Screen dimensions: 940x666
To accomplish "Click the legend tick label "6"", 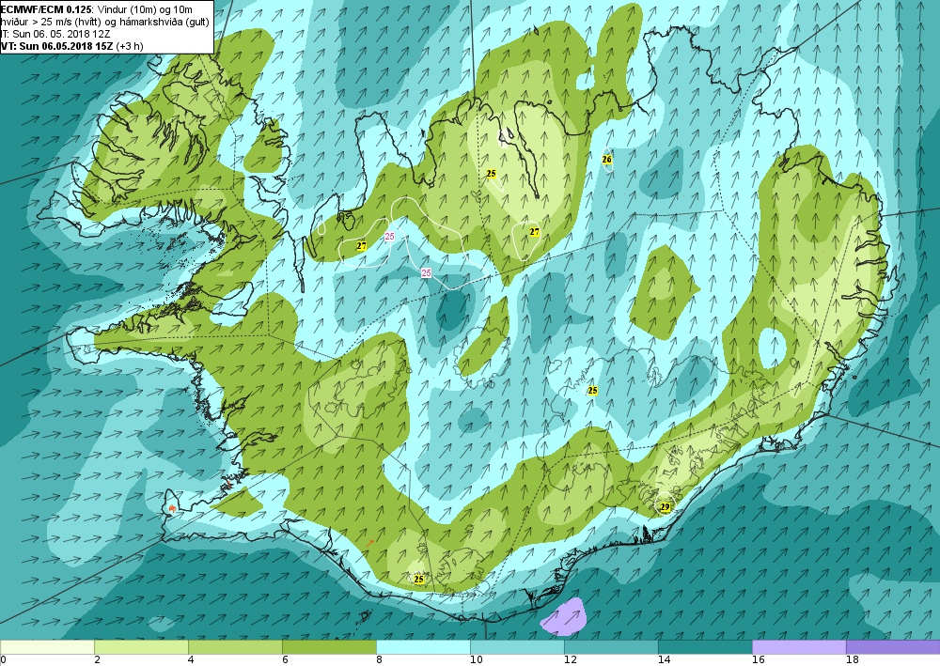I will tap(286, 660).
